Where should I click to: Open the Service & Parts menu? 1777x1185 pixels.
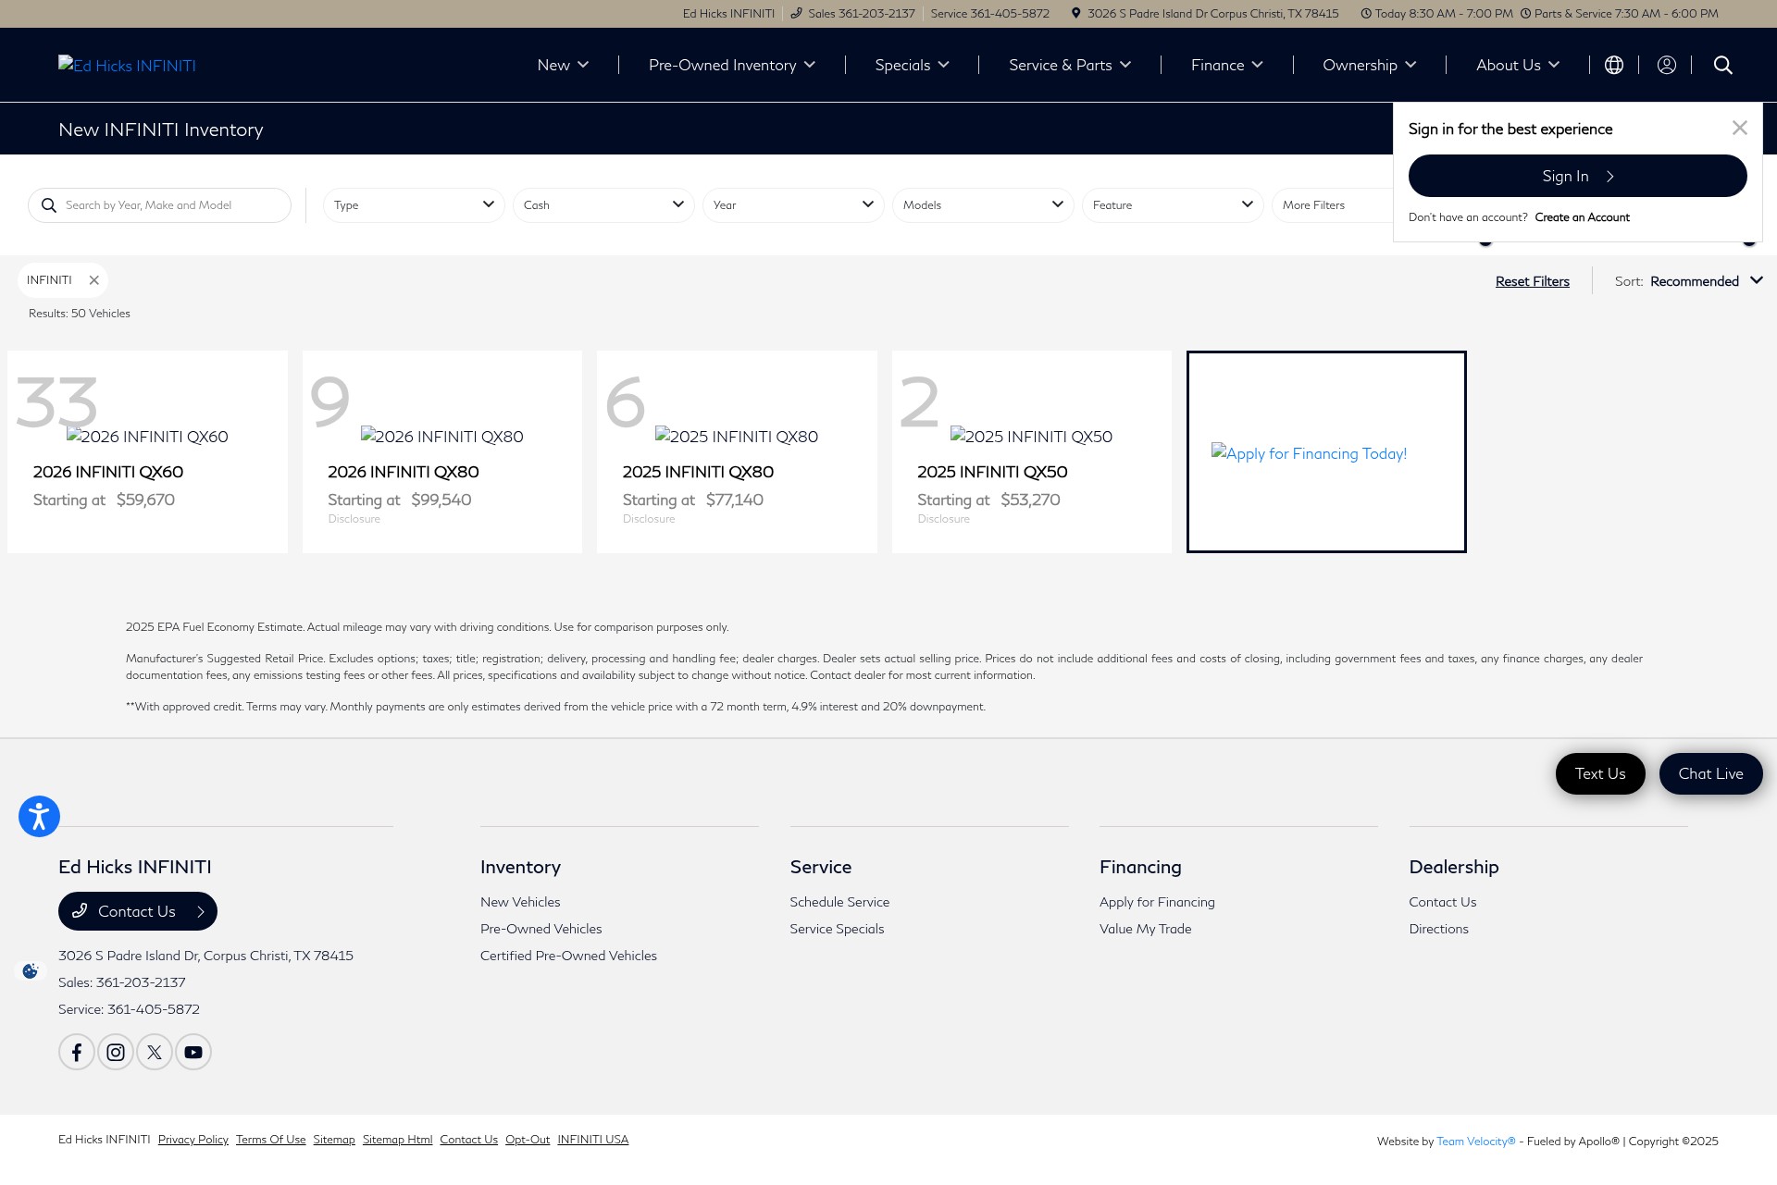(1070, 65)
